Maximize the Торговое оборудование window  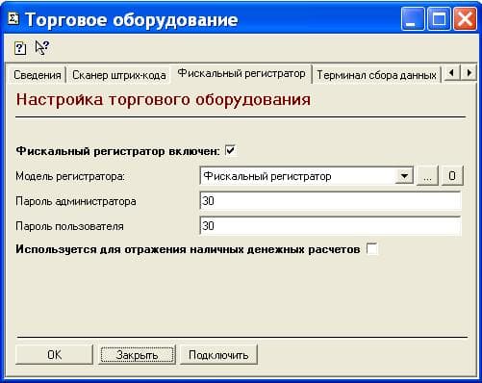(x=439, y=19)
